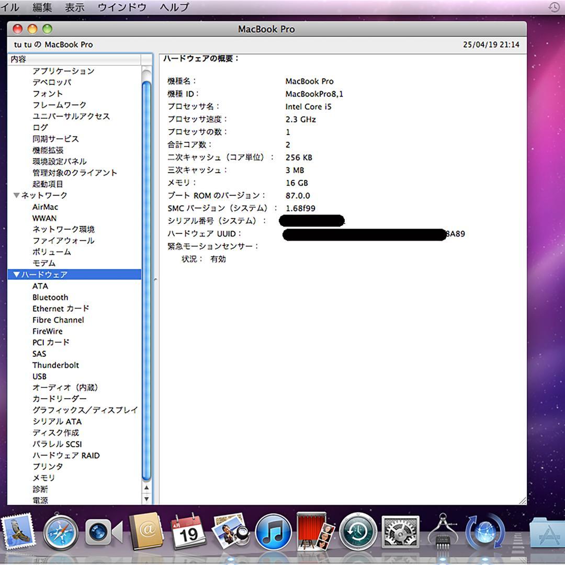Viewport: 565px width, 565px height.
Task: Collapse the ネットワーク disclosure triangle
Action: point(16,195)
